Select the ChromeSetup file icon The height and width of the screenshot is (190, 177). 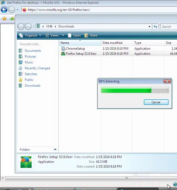click(63, 48)
